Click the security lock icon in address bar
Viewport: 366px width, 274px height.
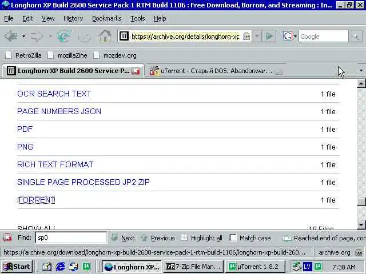(x=246, y=37)
